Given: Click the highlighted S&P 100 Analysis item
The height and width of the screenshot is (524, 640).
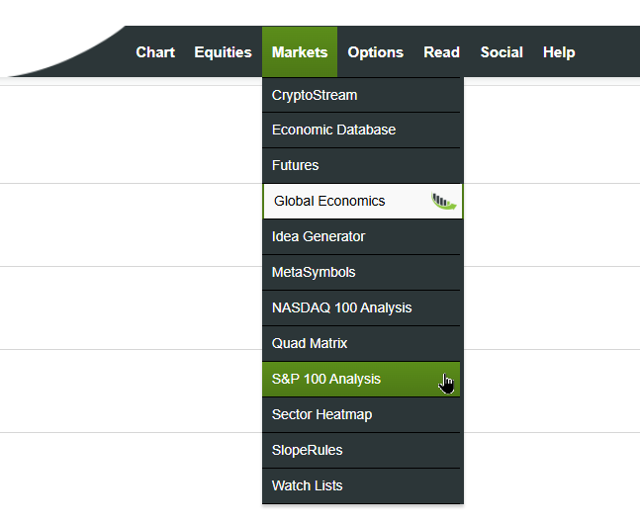Looking at the screenshot, I should [361, 379].
